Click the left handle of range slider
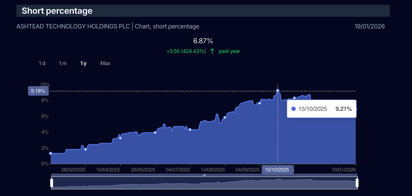This screenshot has width=412, height=196. [x=51, y=183]
